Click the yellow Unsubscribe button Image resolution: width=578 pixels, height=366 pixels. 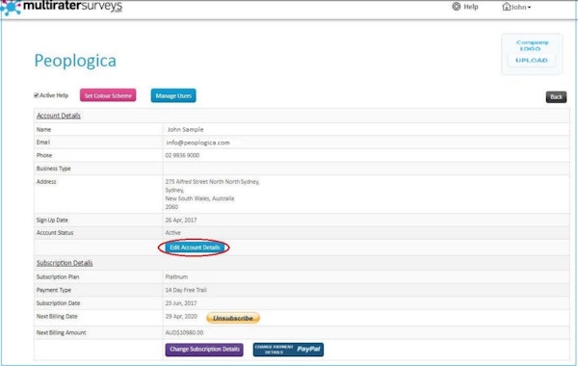point(233,318)
